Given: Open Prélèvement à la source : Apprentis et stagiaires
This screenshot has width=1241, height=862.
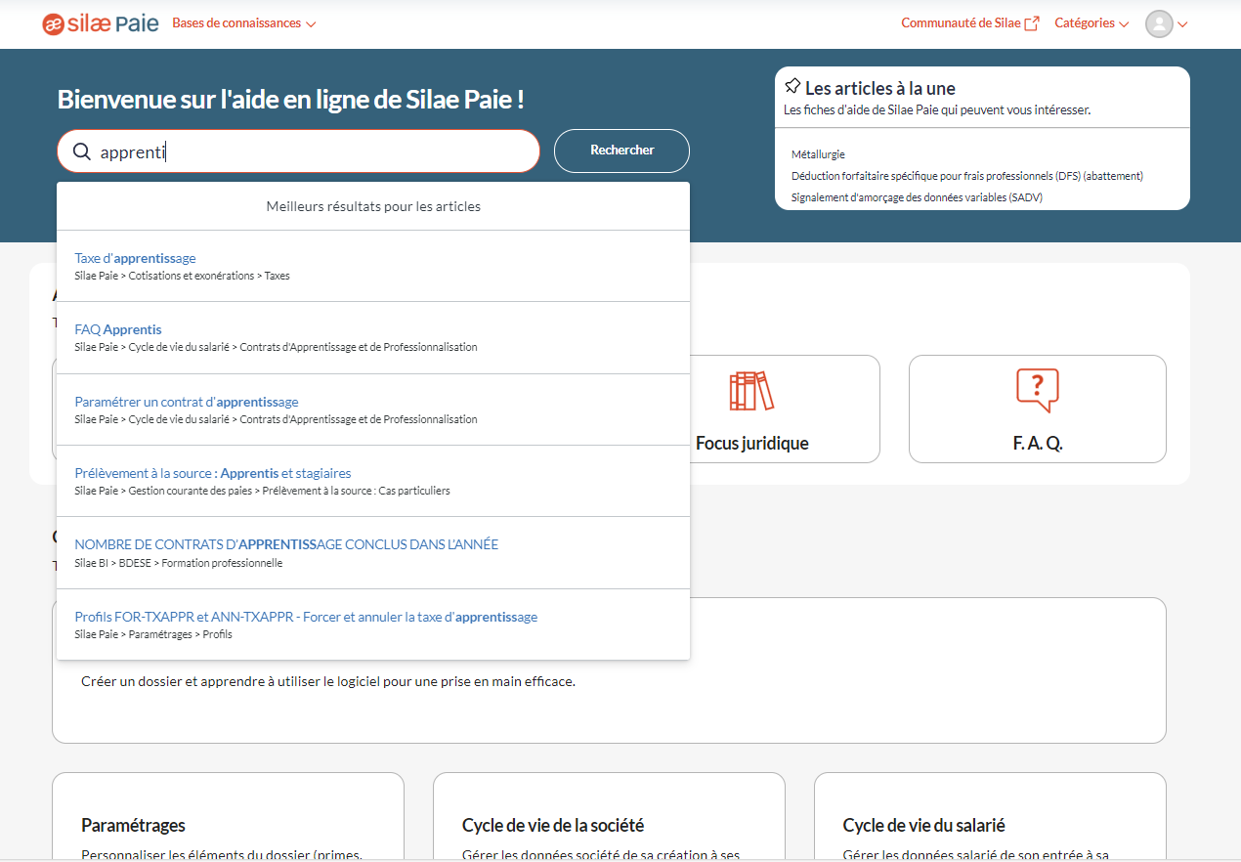Looking at the screenshot, I should click(213, 472).
